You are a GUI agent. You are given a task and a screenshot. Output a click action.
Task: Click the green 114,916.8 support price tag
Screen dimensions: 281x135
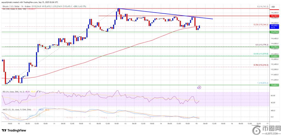pyautogui.click(x=274, y=32)
